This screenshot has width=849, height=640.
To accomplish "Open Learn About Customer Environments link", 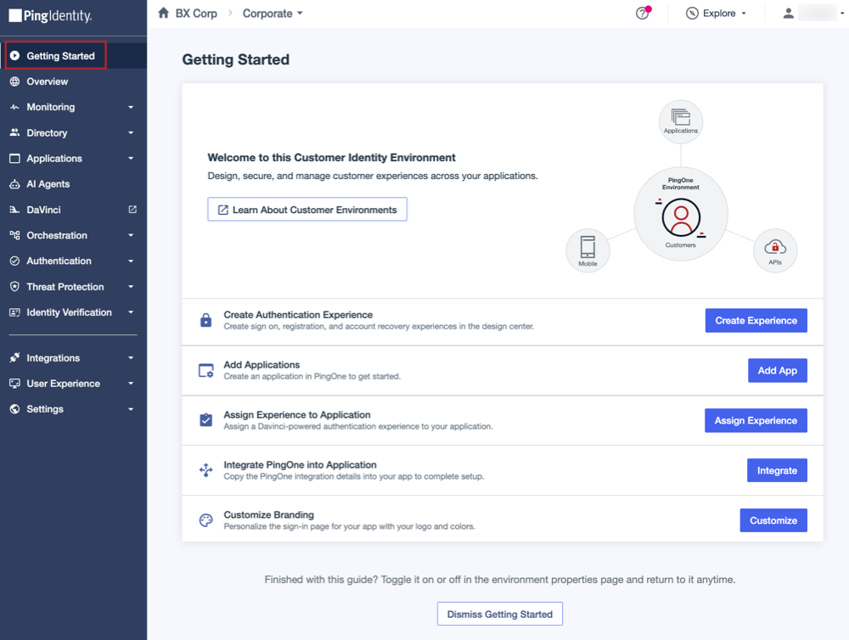I will (x=307, y=210).
